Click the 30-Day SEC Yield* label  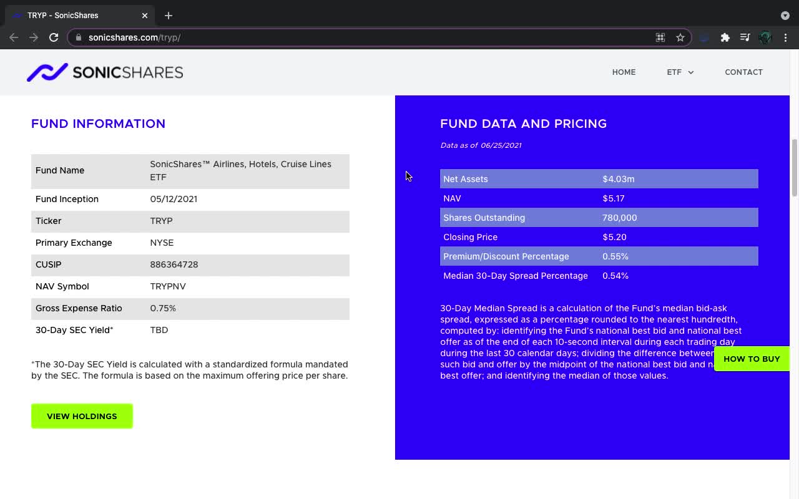74,330
